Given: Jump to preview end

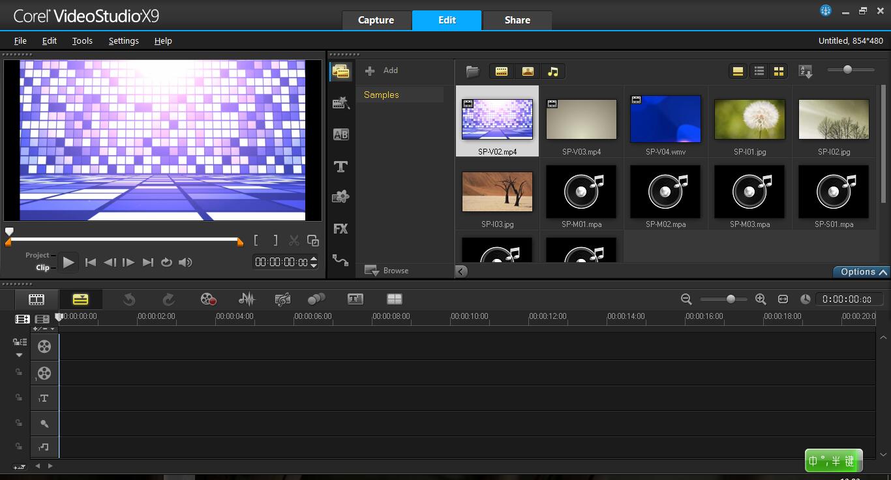Looking at the screenshot, I should coord(148,262).
